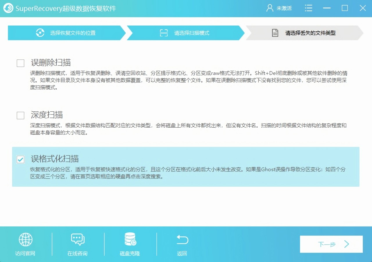The height and width of the screenshot is (262, 372).
Task: Click the globe icon above 访问官网
Action: [26, 240]
